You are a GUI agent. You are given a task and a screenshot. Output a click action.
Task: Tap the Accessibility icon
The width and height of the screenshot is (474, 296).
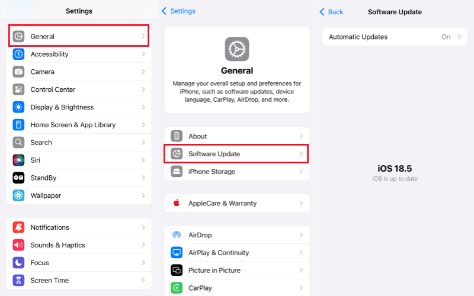[x=18, y=54]
